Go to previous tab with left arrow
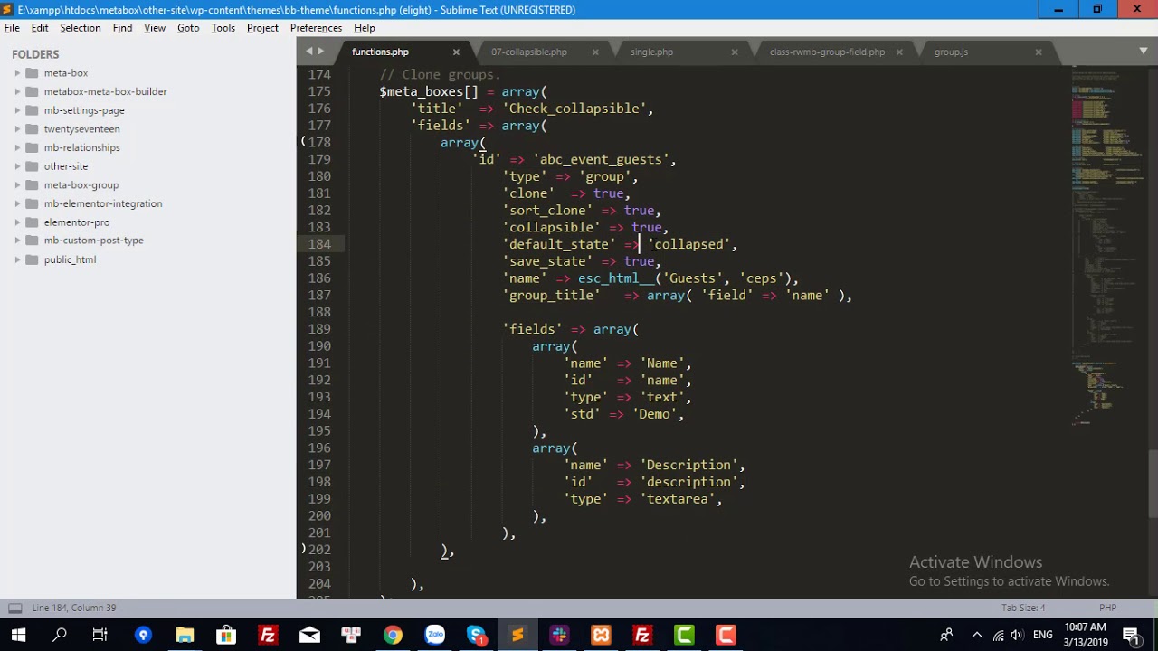Image resolution: width=1158 pixels, height=651 pixels. pos(309,52)
